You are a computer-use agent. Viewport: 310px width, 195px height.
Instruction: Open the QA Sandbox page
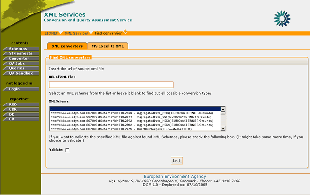click(21, 73)
